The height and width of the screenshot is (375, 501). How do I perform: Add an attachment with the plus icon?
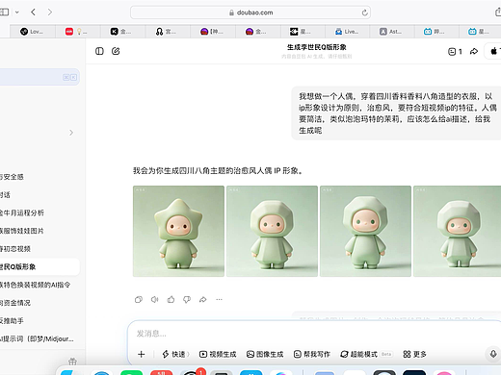[x=141, y=354]
